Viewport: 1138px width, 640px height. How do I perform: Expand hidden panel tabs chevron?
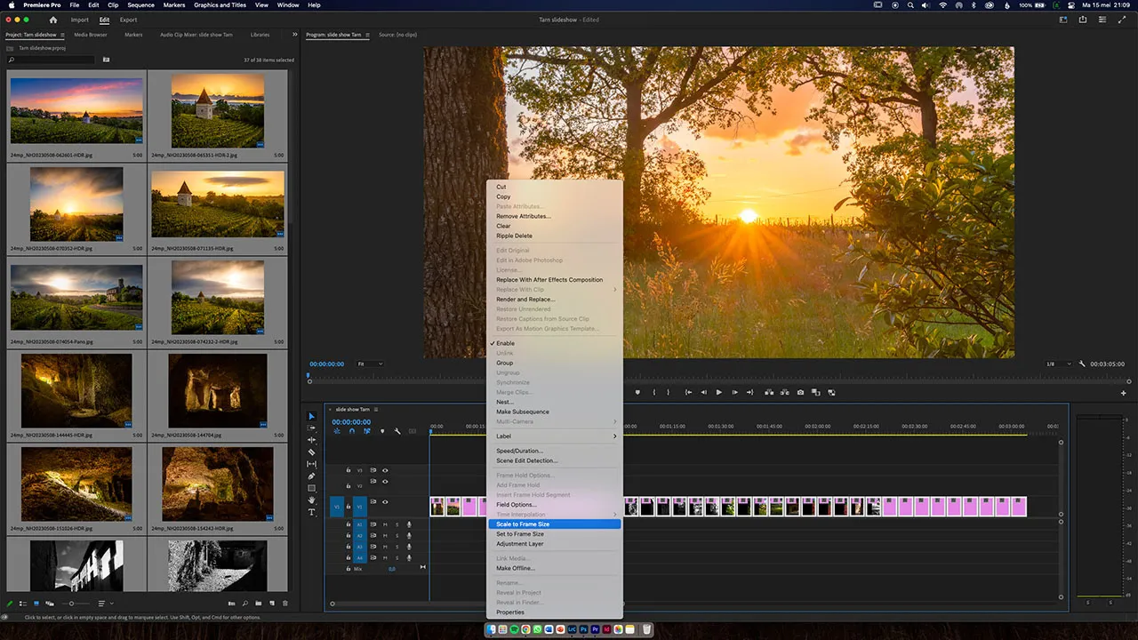294,35
